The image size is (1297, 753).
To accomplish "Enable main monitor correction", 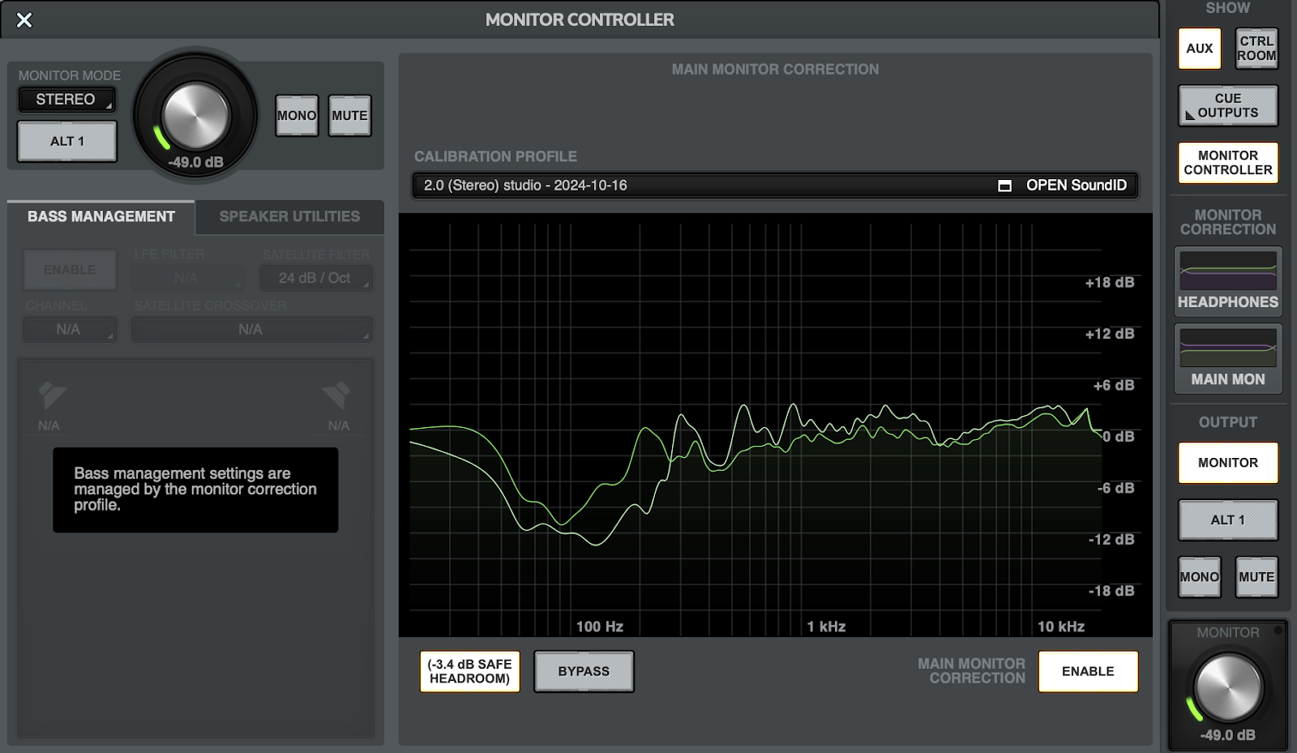I will (x=1088, y=671).
